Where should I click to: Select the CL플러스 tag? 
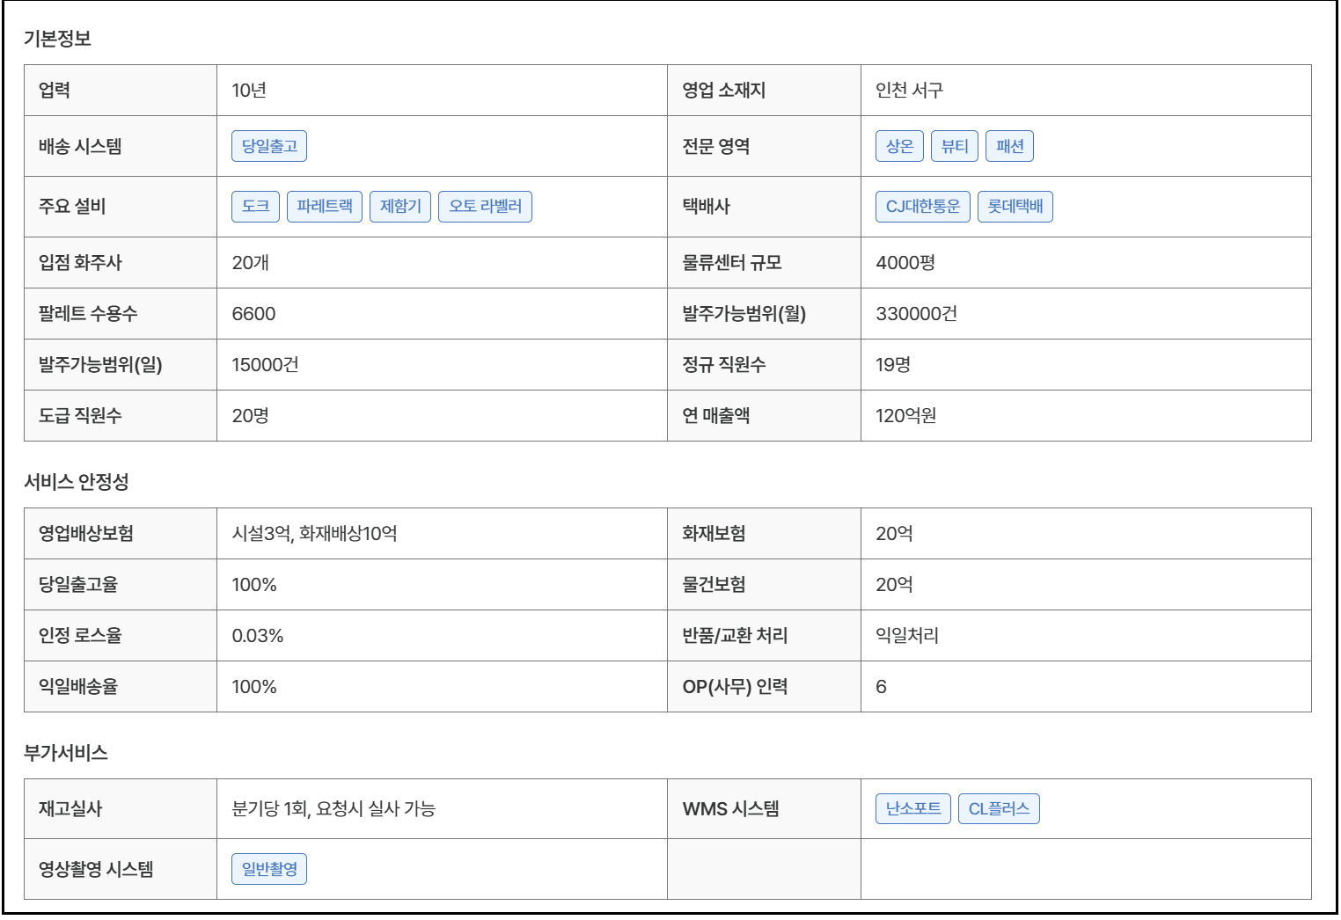[x=999, y=809]
